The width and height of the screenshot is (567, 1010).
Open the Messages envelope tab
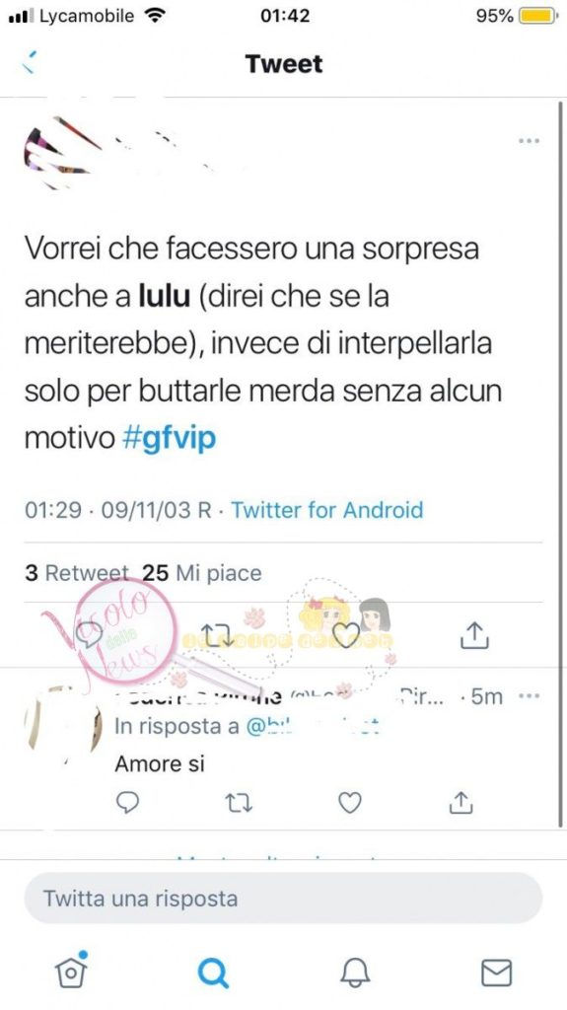pyautogui.click(x=496, y=973)
